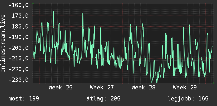Image resolution: width=217 pixels, height=106 pixels.
Task: Click the highest peak of the graph line
Action: coord(53,12)
